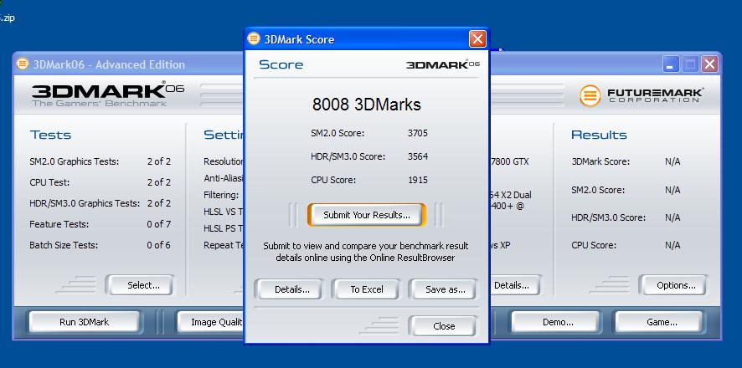Click the Tests heading in main window
The height and width of the screenshot is (368, 742).
50,135
